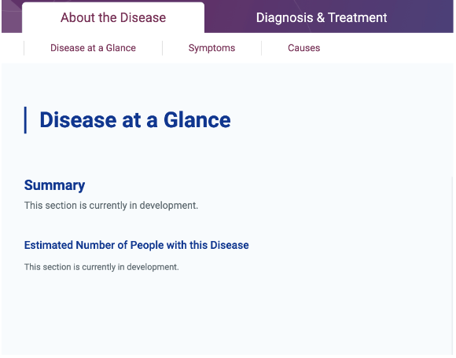Click the purple banner right of Diagnosis & Treatment

click(421, 16)
